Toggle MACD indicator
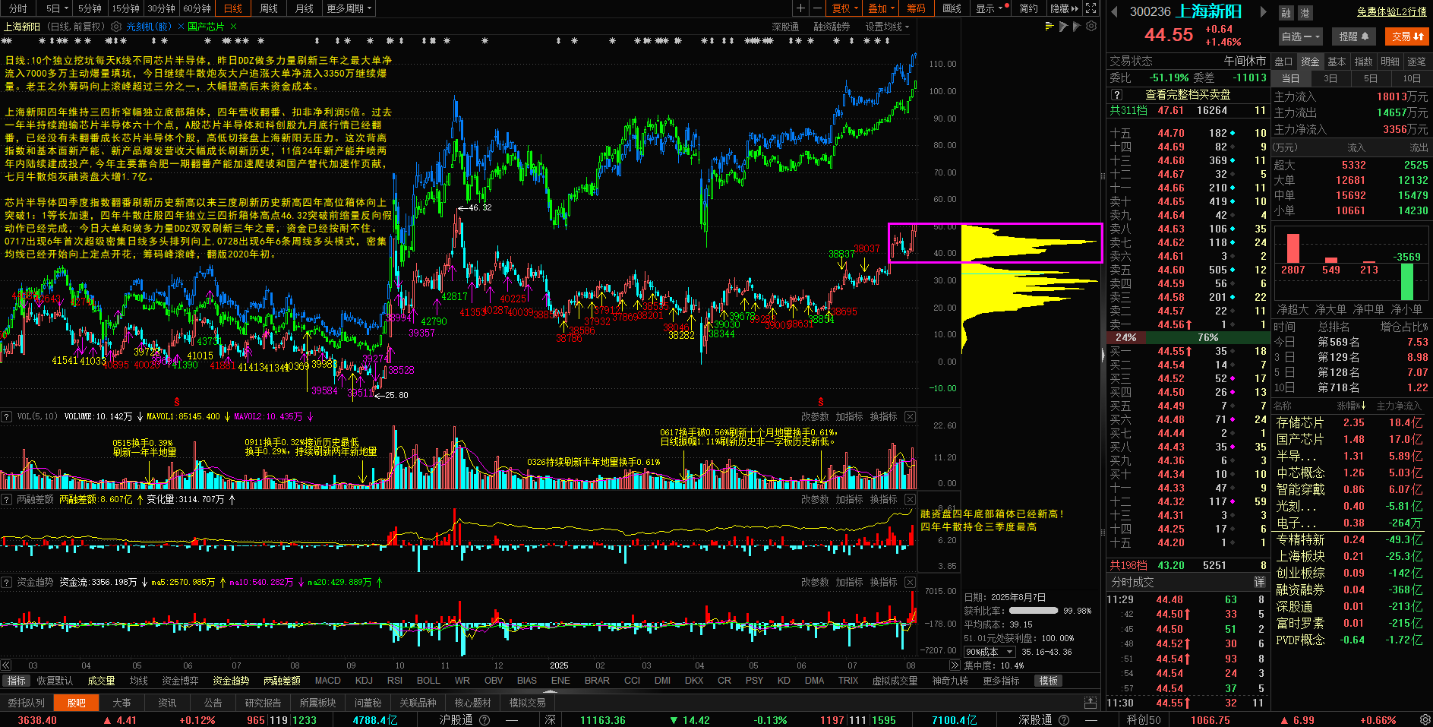This screenshot has height=727, width=1433. (x=328, y=681)
